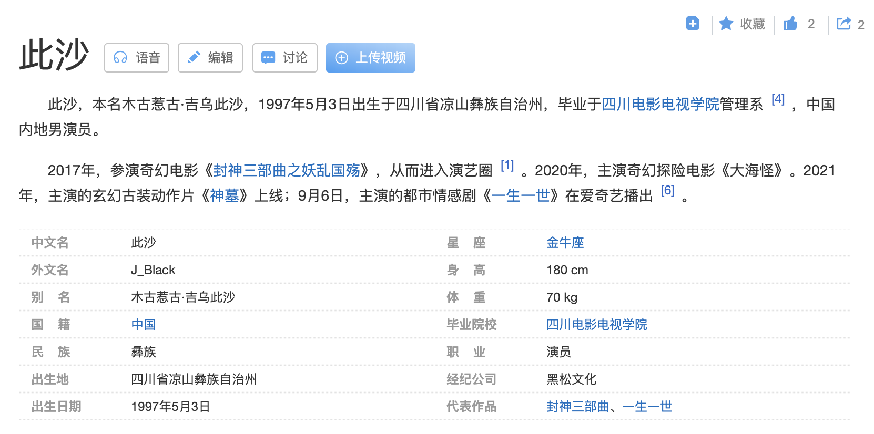Click the pencil icon in 编辑 button
The width and height of the screenshot is (874, 434).
[x=194, y=58]
